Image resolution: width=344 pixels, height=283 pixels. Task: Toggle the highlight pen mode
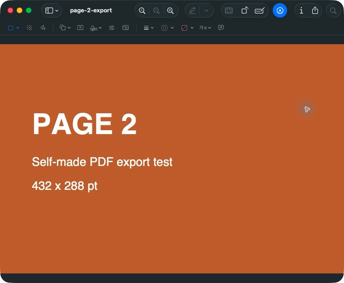coord(192,10)
